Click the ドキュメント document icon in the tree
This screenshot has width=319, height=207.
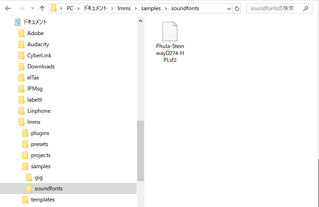[18, 22]
